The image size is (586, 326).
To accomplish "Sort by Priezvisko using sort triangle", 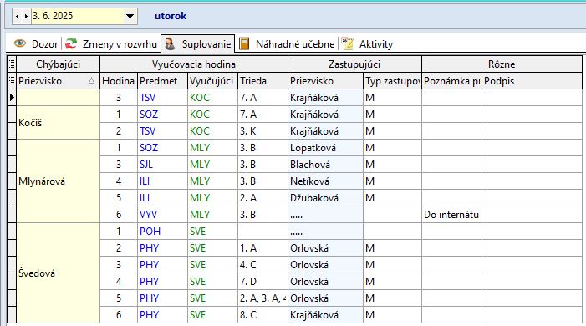I will [92, 81].
